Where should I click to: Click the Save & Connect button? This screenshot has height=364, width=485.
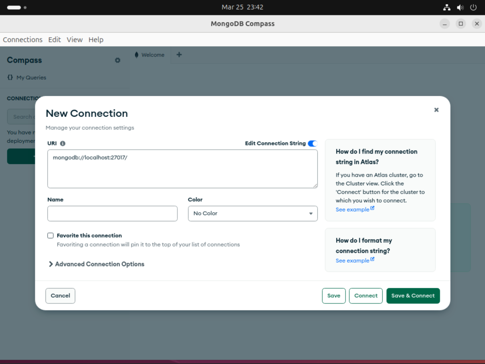(413, 296)
